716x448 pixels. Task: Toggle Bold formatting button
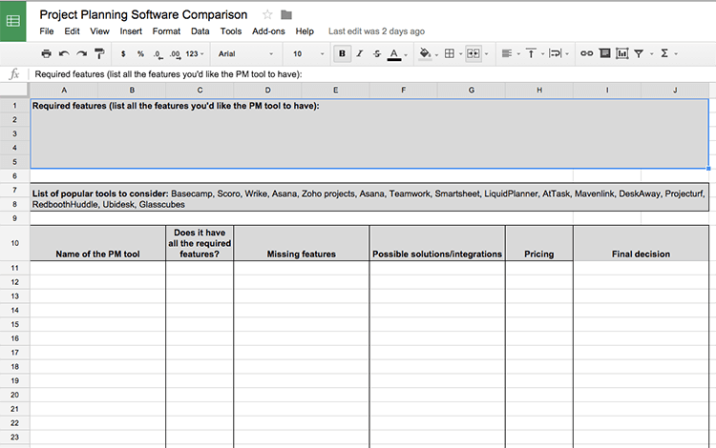tap(342, 53)
